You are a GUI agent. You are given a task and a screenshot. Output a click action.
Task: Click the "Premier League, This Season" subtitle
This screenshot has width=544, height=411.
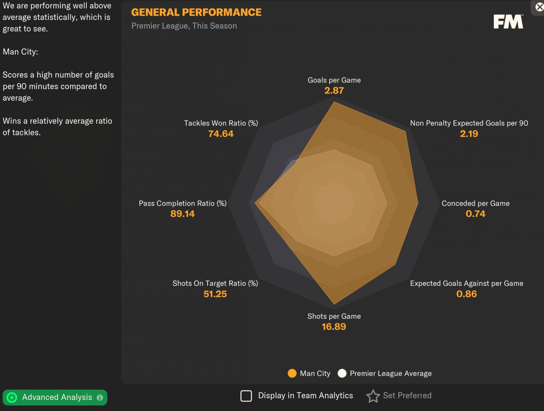184,26
